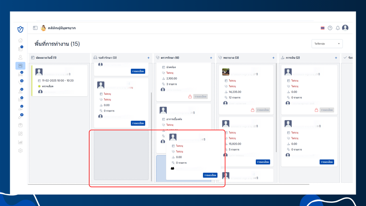Click the greyed รายละเอียด on the 2,100.00 card

(201, 96)
